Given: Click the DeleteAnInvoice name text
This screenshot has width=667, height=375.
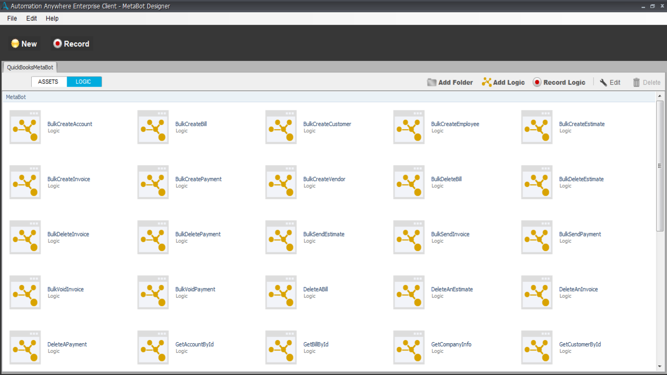Looking at the screenshot, I should [x=578, y=290].
